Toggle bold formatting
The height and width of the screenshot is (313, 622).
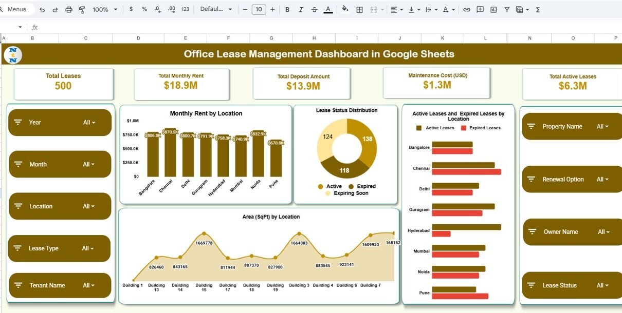[x=287, y=9]
